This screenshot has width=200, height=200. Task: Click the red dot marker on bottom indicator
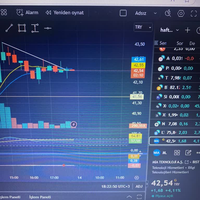[x=64, y=165]
